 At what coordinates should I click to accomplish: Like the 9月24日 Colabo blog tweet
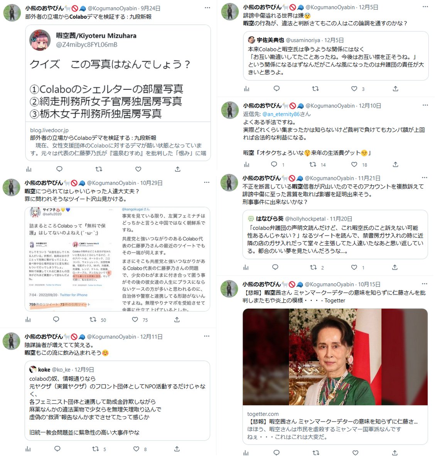point(138,169)
